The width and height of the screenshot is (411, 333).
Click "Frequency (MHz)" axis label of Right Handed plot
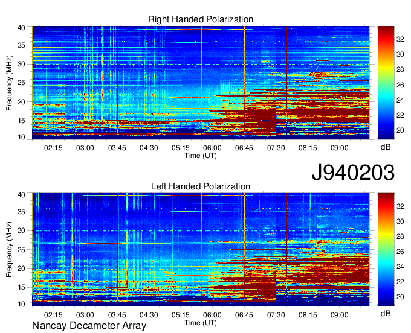coord(9,83)
